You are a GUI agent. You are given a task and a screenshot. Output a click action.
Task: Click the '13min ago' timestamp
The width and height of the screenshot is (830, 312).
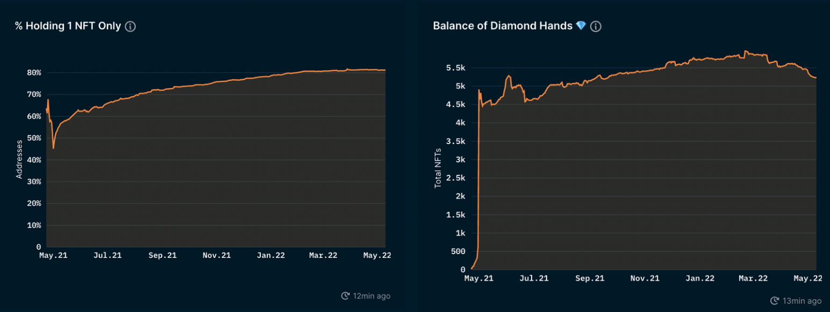[x=802, y=301]
